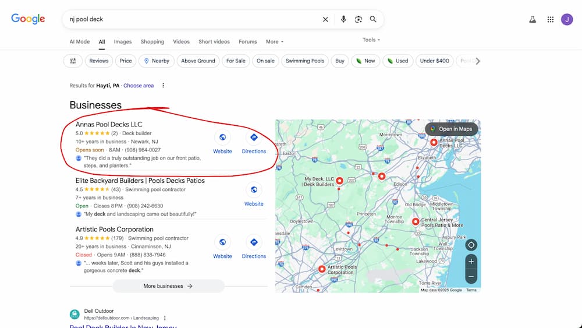Zoom in on the map
Screen dimensions: 582x328
[x=471, y=262]
